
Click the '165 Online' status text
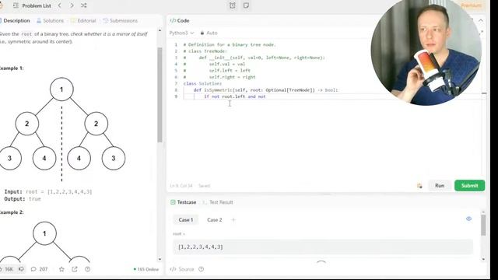(x=146, y=269)
